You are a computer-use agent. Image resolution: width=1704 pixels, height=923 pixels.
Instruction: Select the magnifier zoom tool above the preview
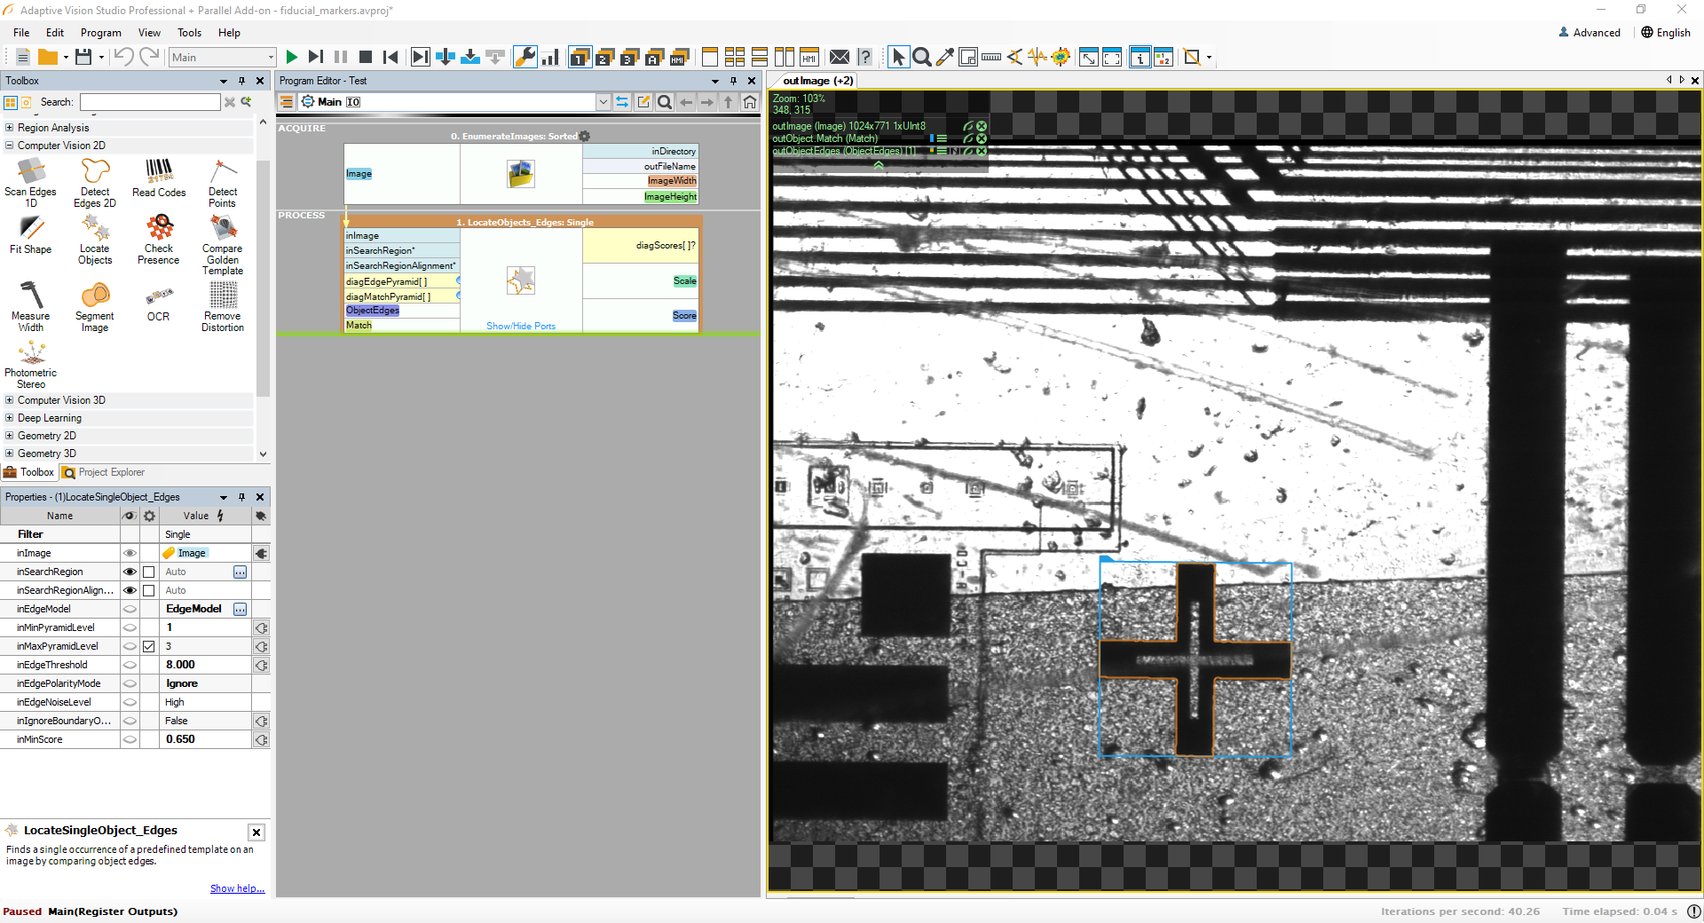[922, 57]
